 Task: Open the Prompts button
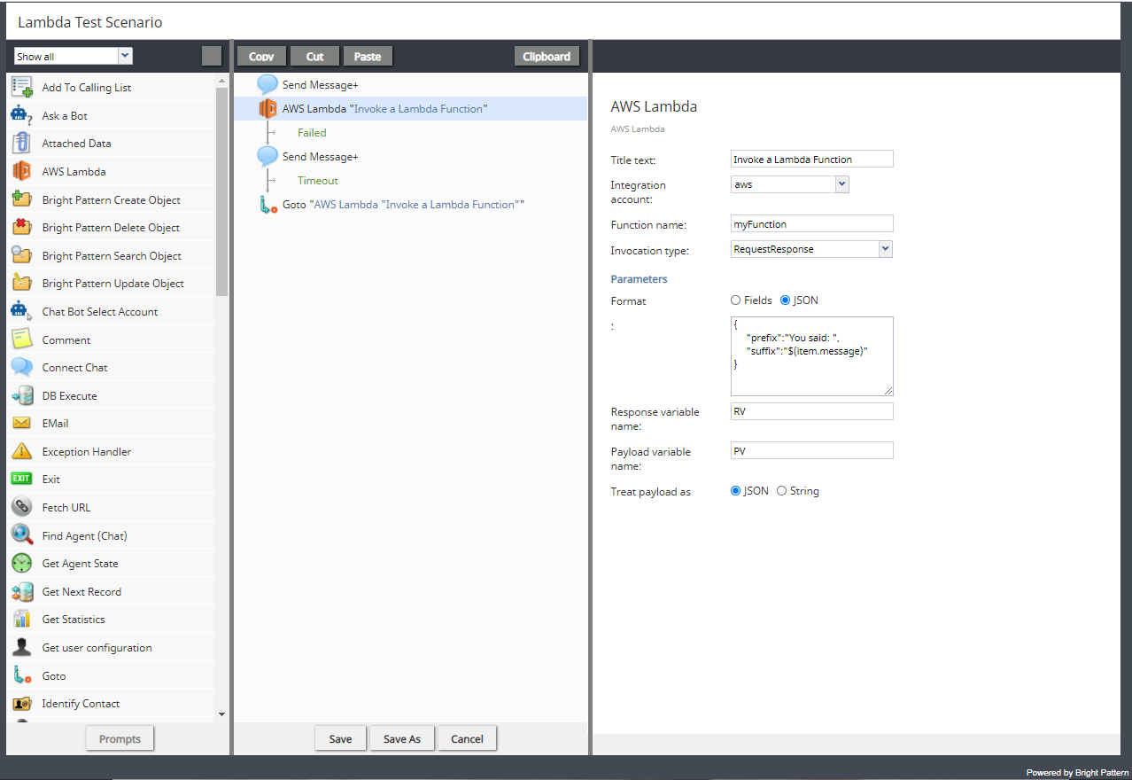tap(120, 738)
